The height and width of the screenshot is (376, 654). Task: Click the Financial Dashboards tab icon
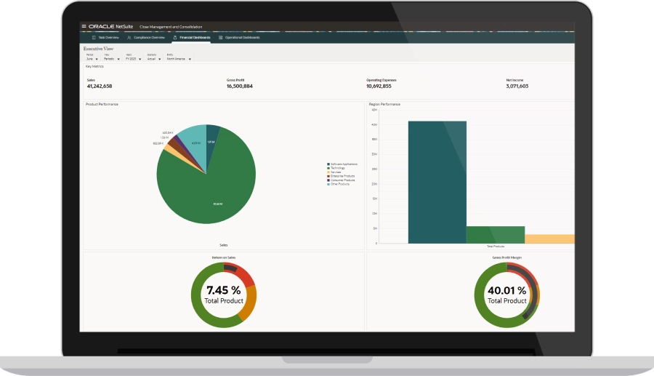(175, 37)
